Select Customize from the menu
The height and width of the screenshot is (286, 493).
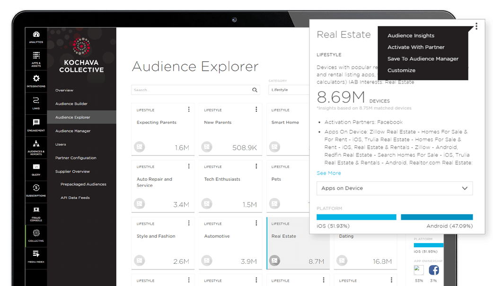[401, 70]
